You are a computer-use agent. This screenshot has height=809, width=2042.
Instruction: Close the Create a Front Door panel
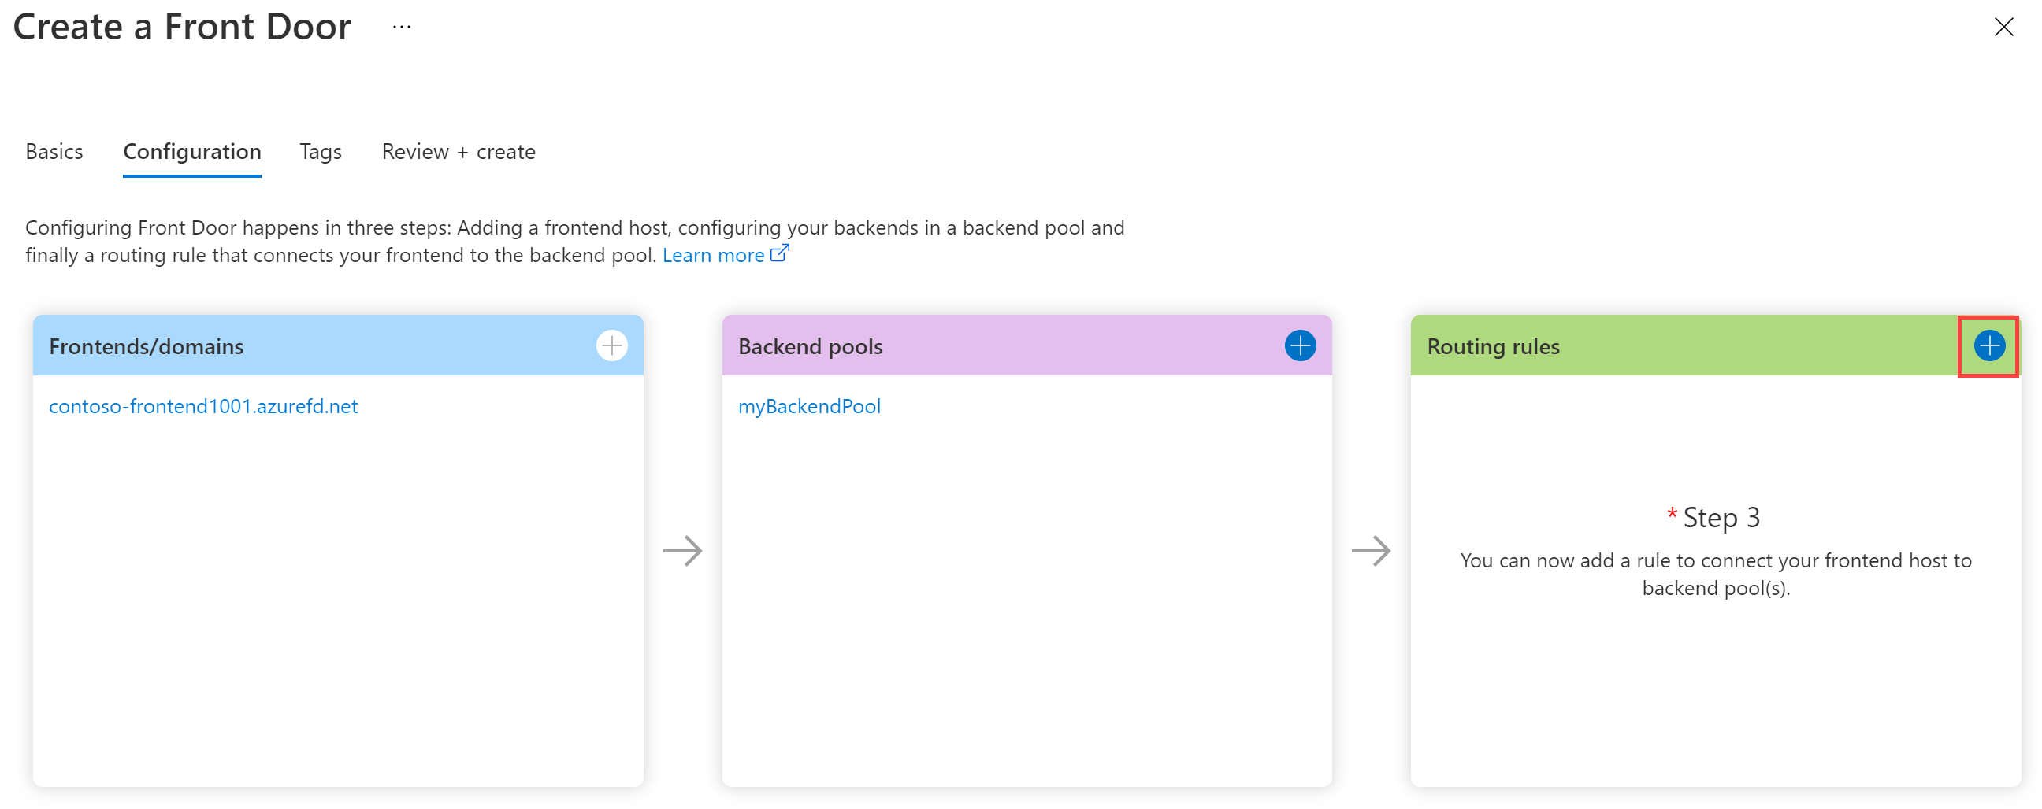pos(2004,26)
